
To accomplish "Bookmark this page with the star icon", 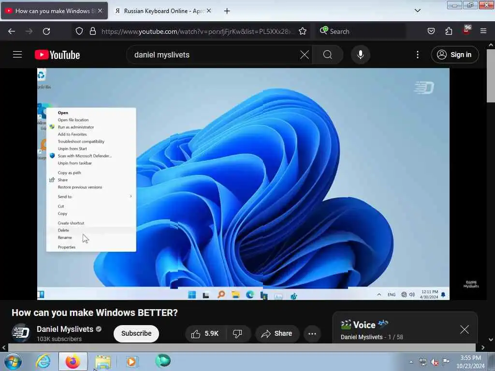I will (x=303, y=31).
